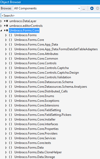This screenshot has height=159, width=100.
Task: Select Umbraco.Forms.Core.Services text
Action: click(x=35, y=138)
